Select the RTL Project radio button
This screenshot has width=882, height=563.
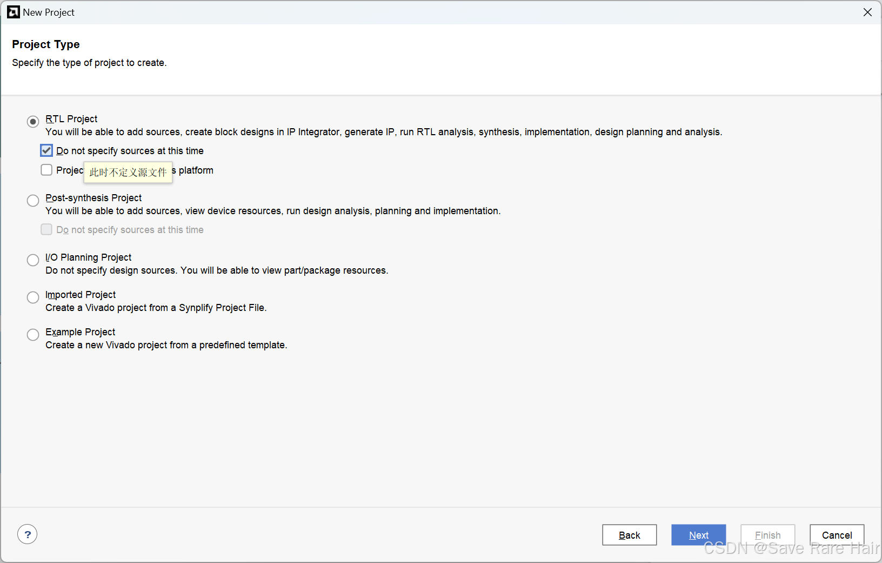(x=33, y=122)
